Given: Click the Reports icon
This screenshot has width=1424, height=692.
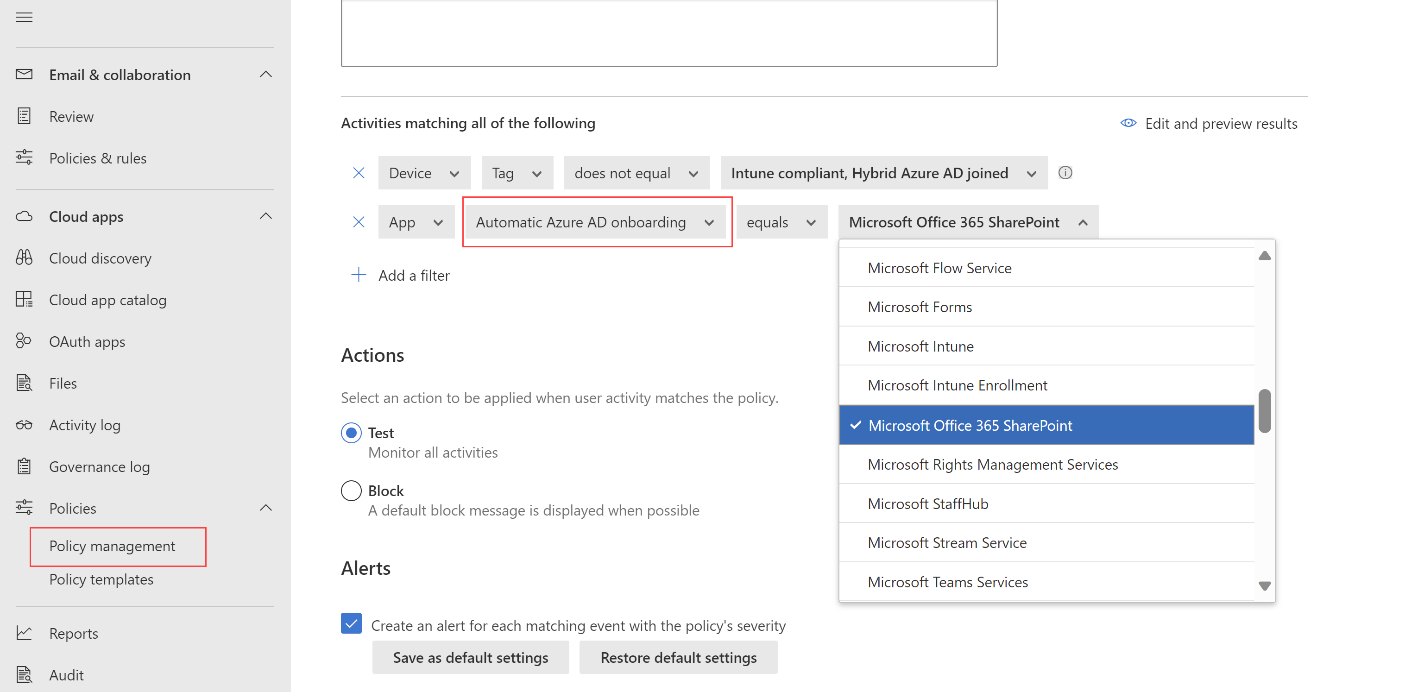Looking at the screenshot, I should [x=25, y=633].
